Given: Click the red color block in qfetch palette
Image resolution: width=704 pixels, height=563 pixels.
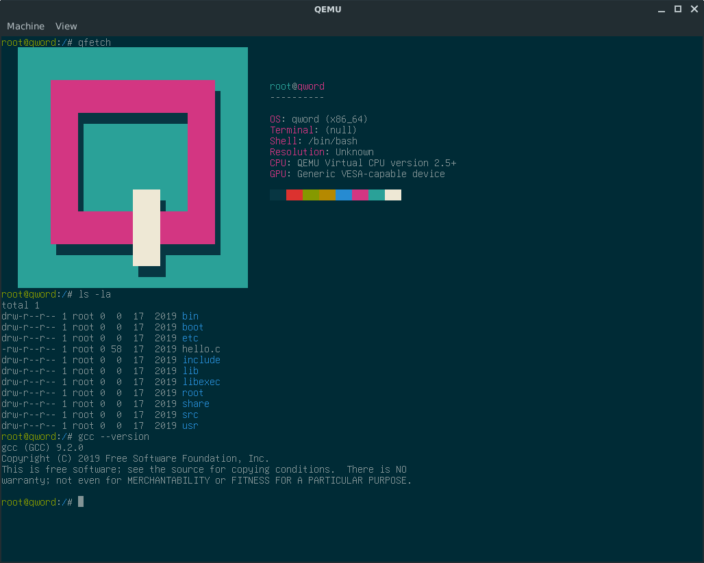Looking at the screenshot, I should (294, 195).
